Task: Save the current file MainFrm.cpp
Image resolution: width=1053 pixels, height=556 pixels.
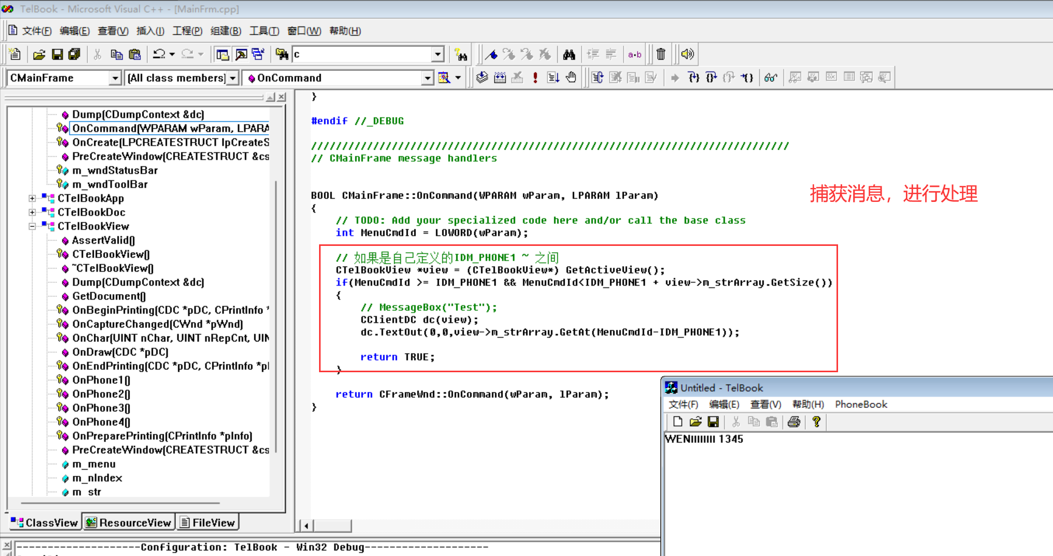Action: [57, 54]
